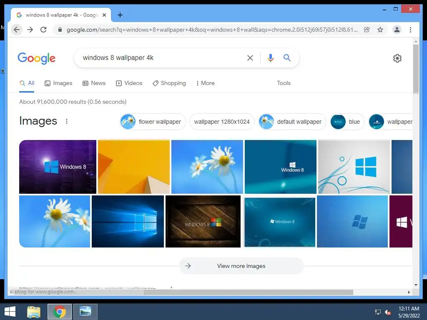Image resolution: width=427 pixels, height=320 pixels.
Task: Click the muted speaker tray icon
Action: click(x=388, y=312)
